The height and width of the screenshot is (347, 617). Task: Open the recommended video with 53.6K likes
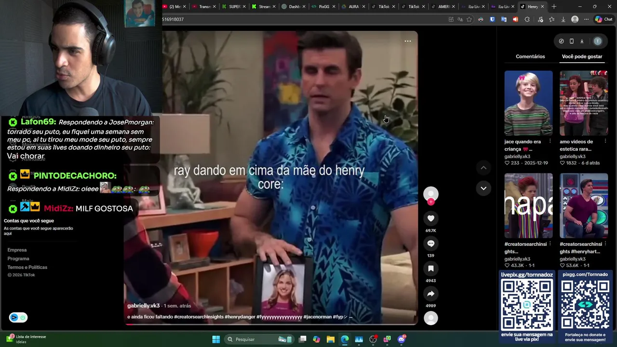pyautogui.click(x=584, y=206)
